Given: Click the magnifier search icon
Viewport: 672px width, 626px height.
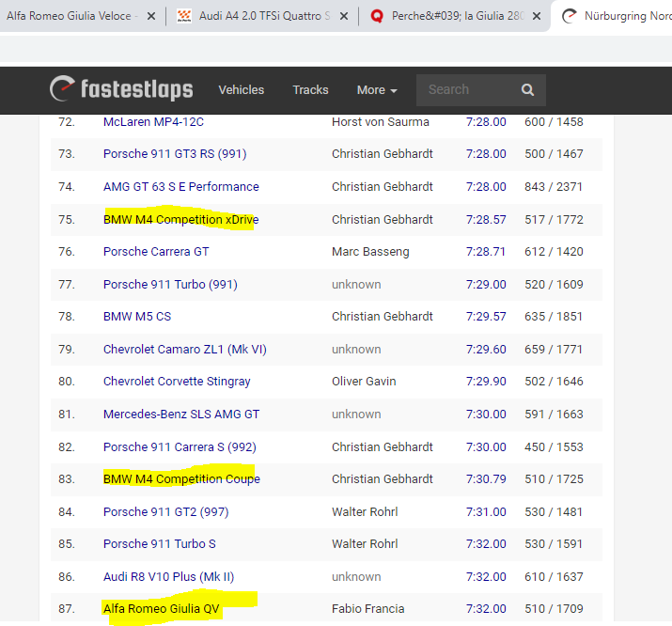Looking at the screenshot, I should pyautogui.click(x=527, y=90).
